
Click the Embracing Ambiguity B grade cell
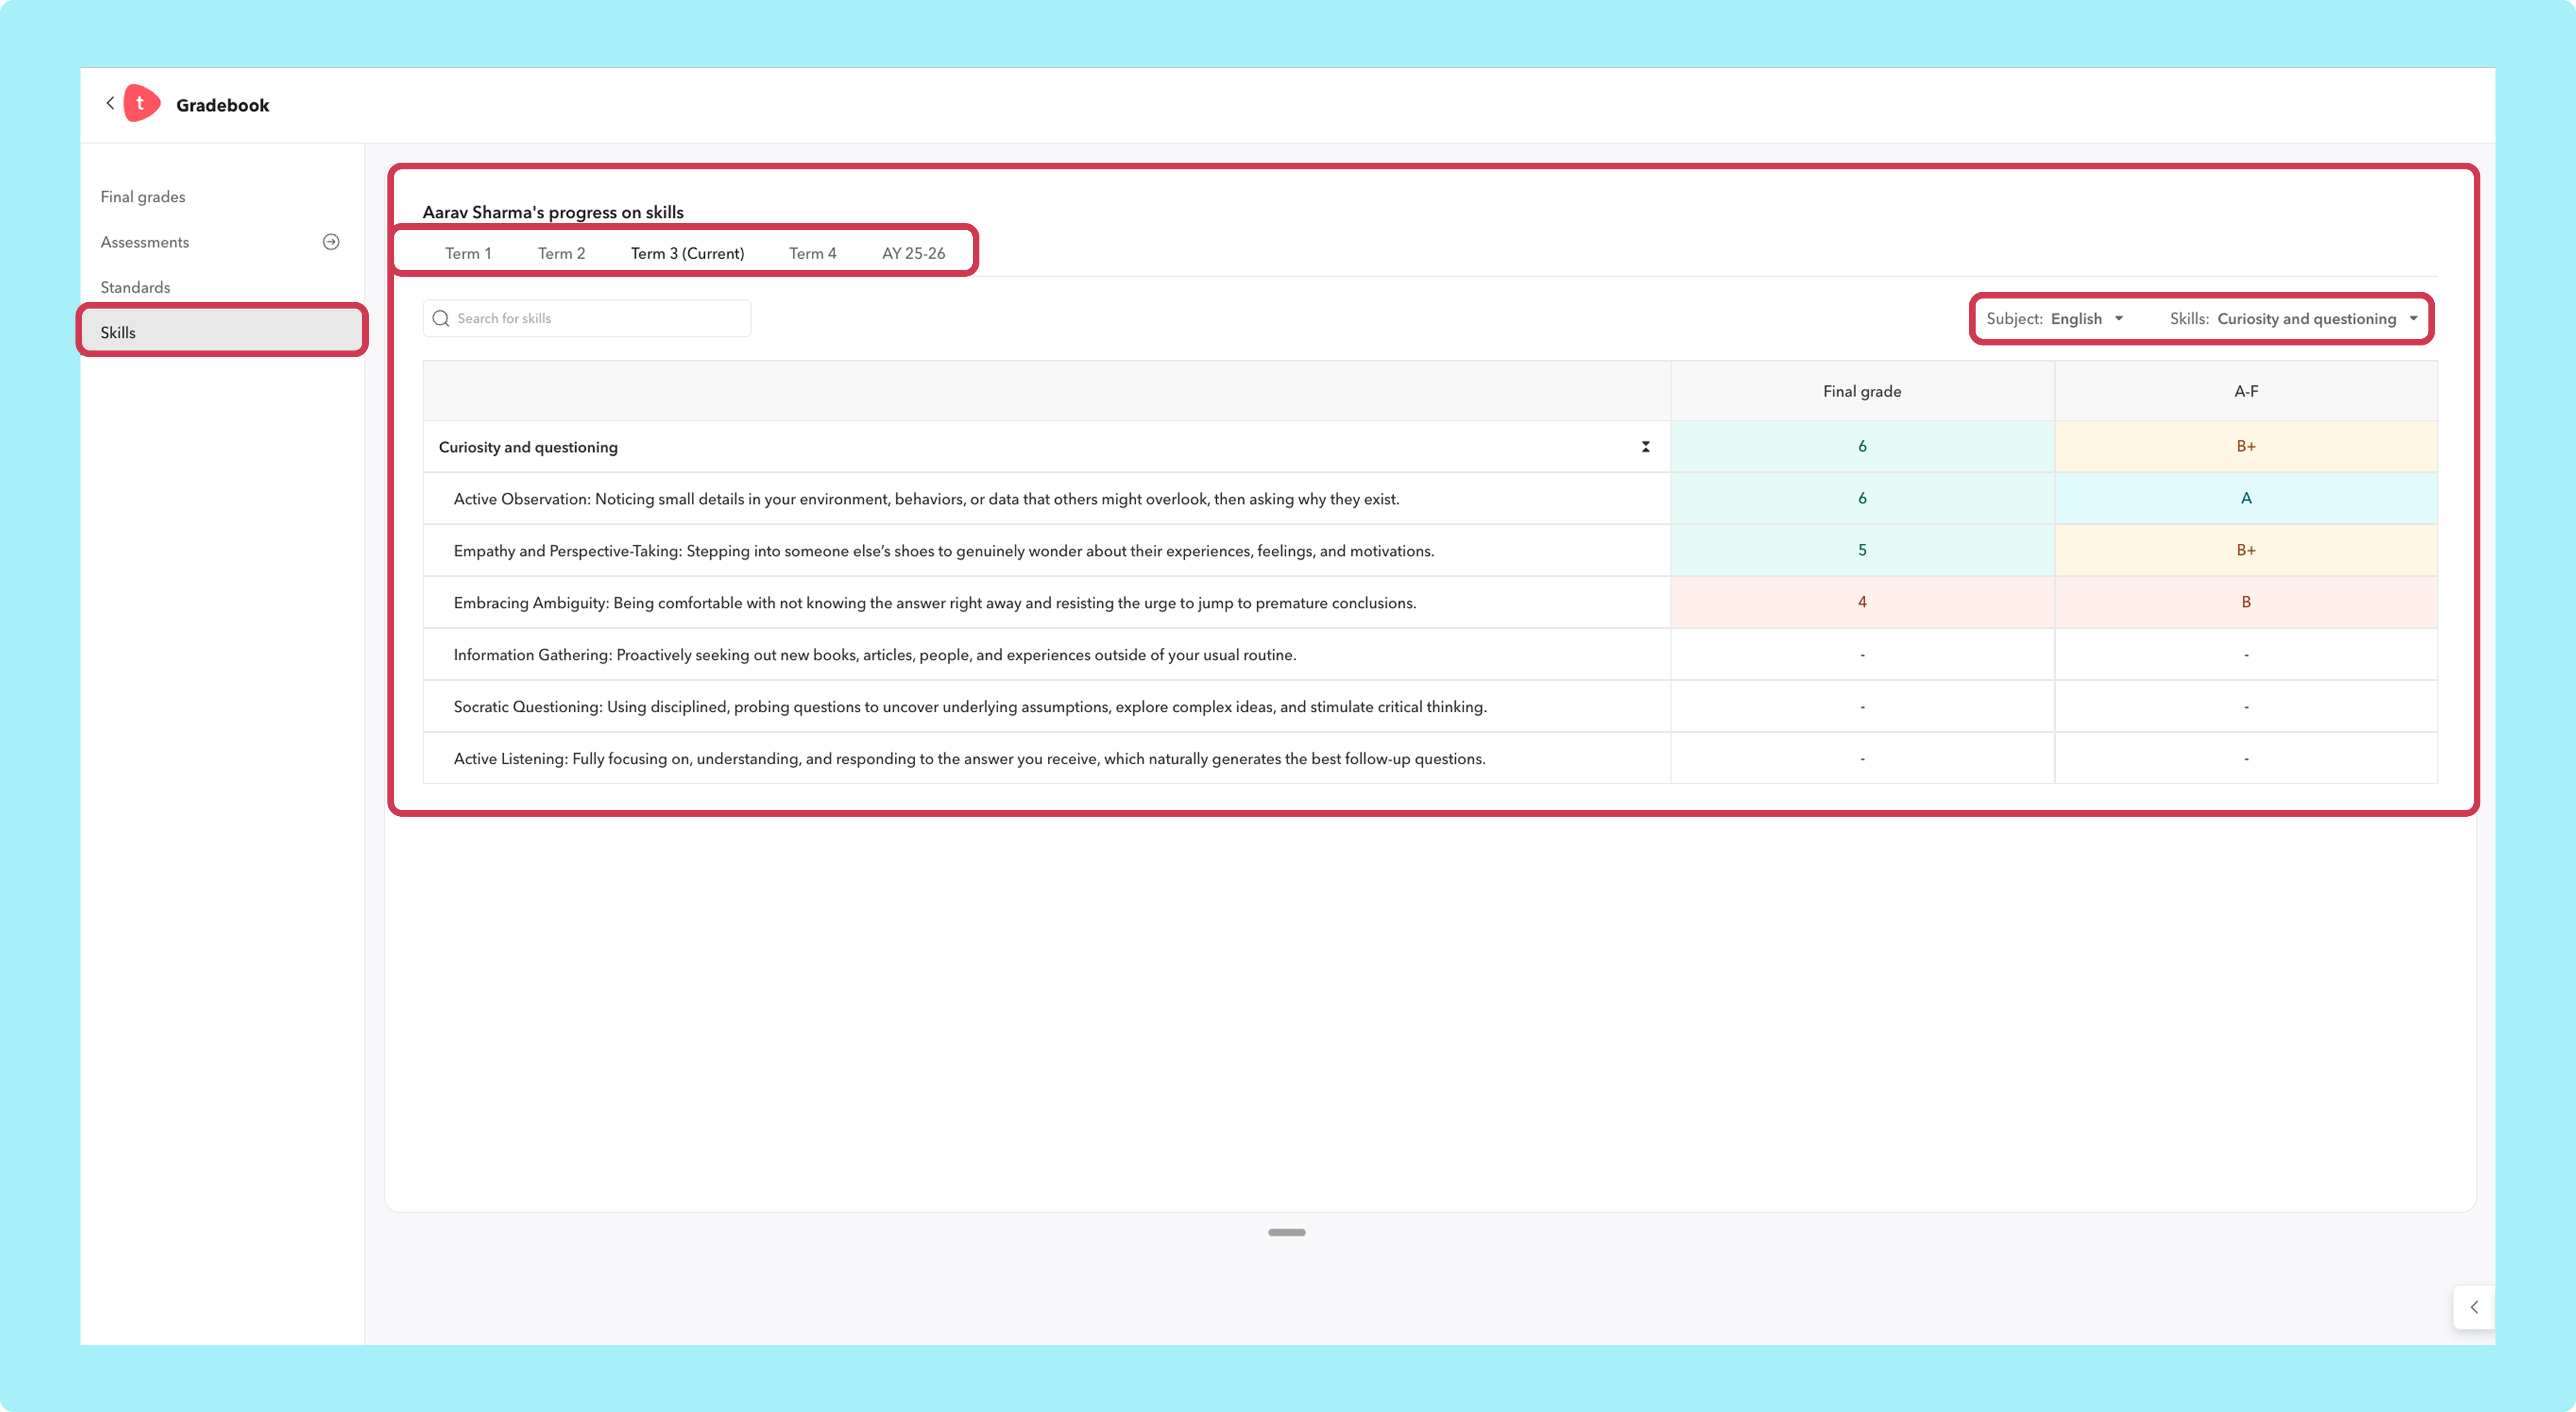[x=2246, y=602]
